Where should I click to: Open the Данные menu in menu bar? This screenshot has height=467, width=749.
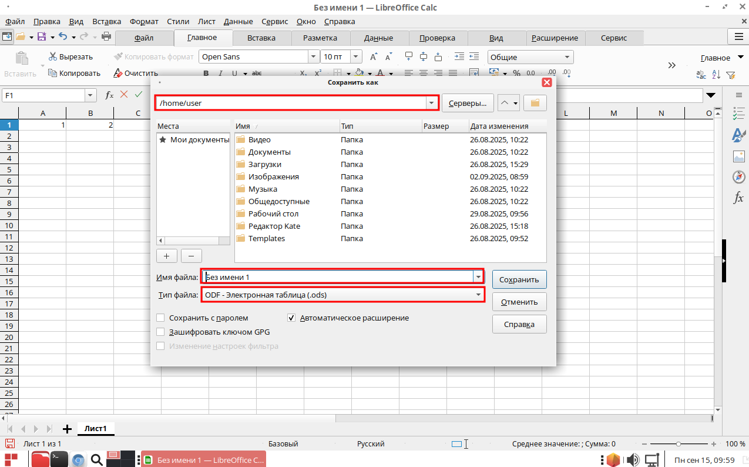pyautogui.click(x=238, y=22)
